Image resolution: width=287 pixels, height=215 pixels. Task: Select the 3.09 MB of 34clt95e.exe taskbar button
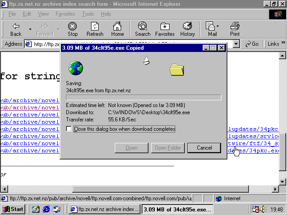pyautogui.click(x=177, y=209)
